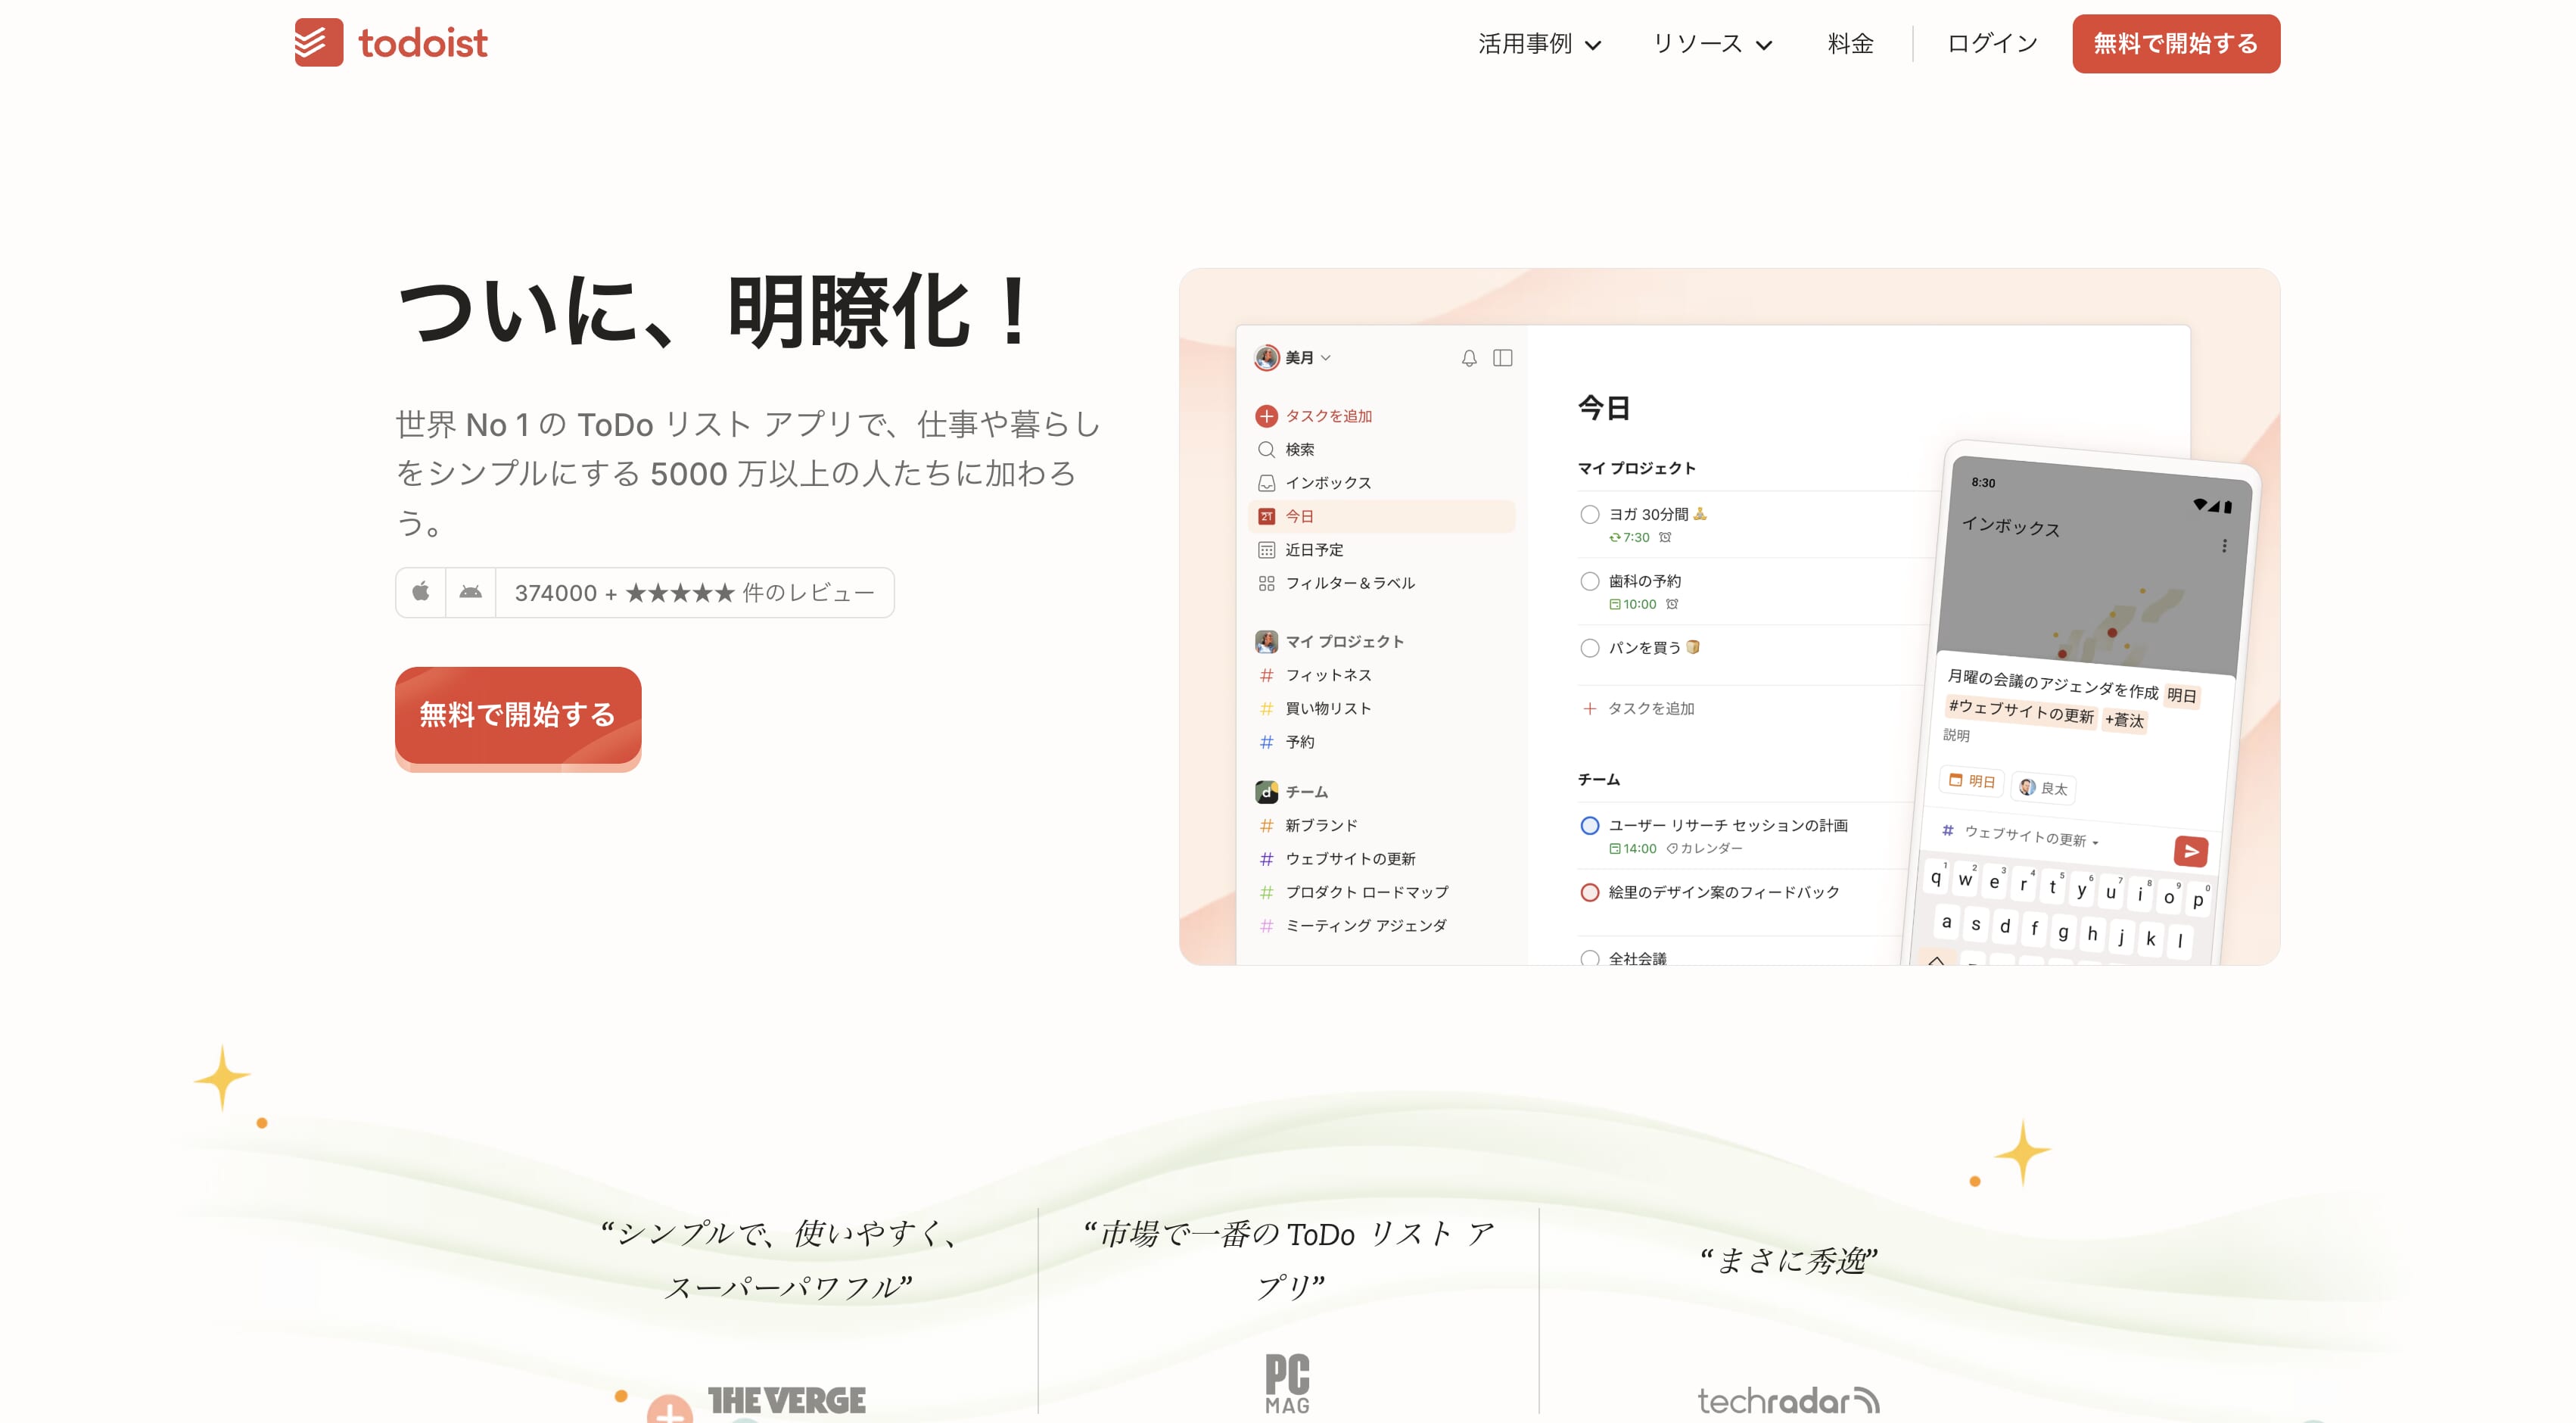Click the Android icon in review badge
2576x1423 pixels.
tap(470, 592)
